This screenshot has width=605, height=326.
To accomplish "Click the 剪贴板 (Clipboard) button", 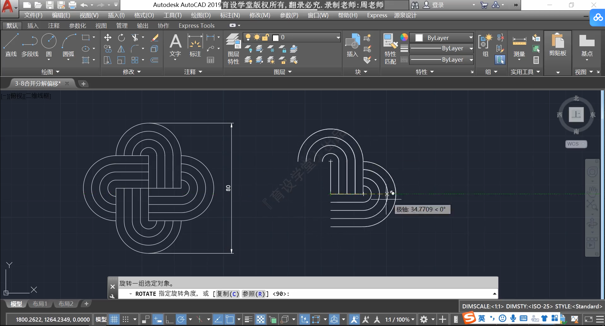I will pos(558,46).
